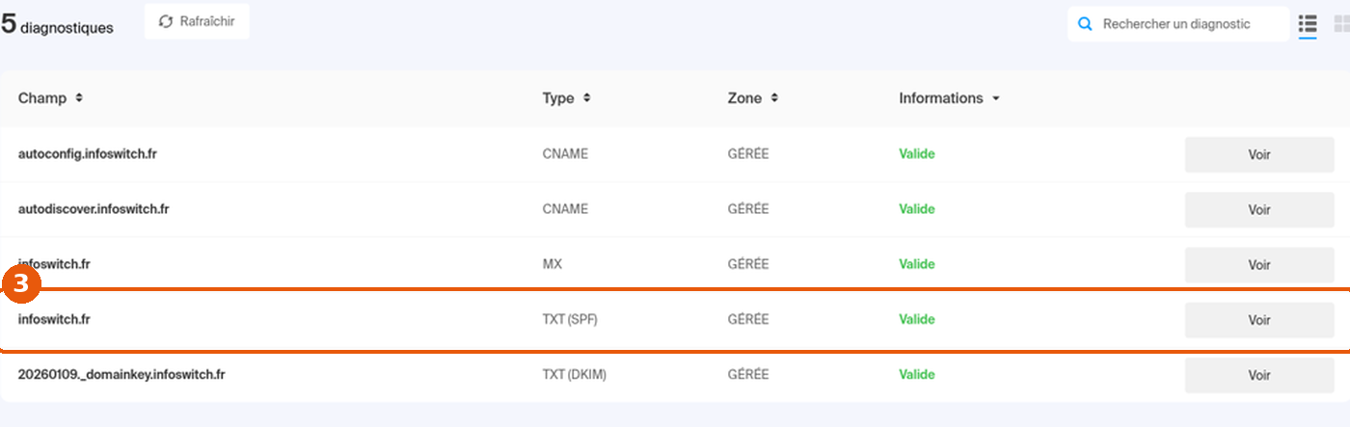Sort by Champ column arrows
The height and width of the screenshot is (427, 1350).
click(x=79, y=98)
